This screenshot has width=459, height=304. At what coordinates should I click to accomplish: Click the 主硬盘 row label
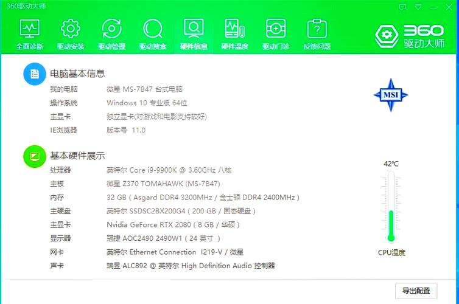60,211
